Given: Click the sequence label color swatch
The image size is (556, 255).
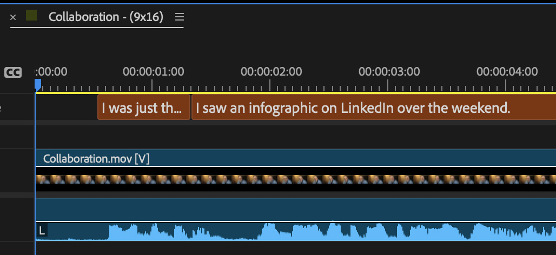Looking at the screenshot, I should [31, 16].
